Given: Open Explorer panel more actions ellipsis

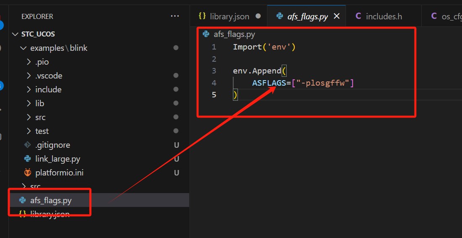Looking at the screenshot, I should (x=175, y=16).
